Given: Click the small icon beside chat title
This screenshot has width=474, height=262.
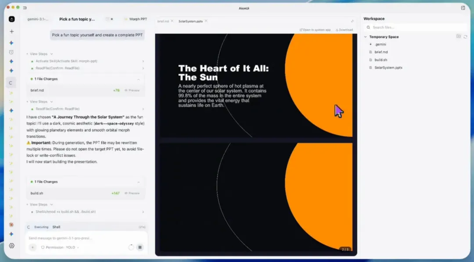Looking at the screenshot, I should point(107,19).
